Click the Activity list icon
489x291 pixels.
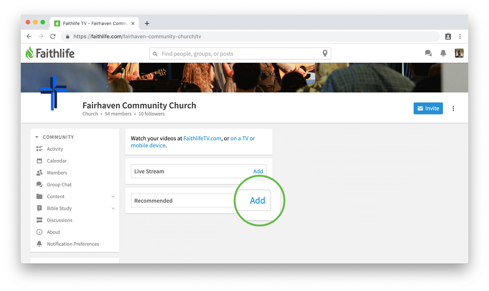[x=39, y=149]
